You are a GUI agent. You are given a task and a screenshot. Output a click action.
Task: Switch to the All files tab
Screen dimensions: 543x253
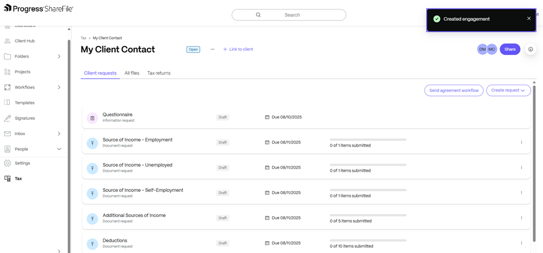[x=132, y=73]
